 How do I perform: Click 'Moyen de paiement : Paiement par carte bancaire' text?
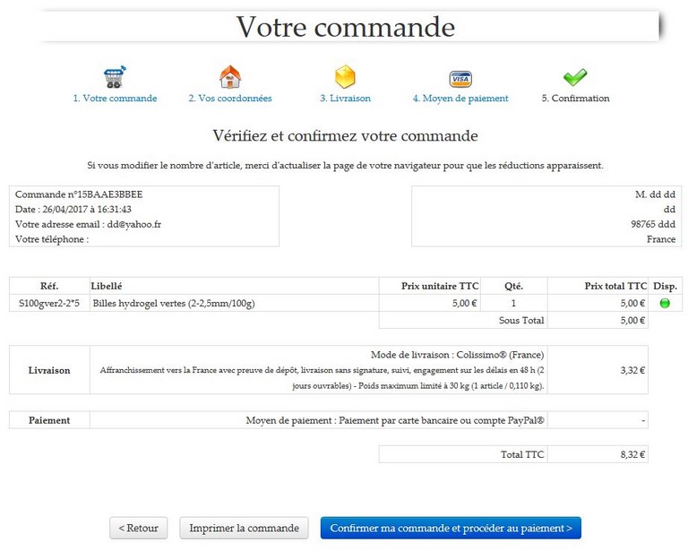pos(395,420)
